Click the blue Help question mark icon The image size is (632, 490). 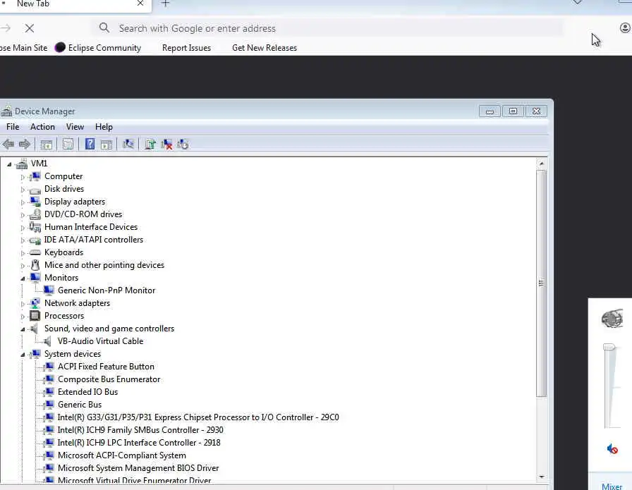coord(90,144)
